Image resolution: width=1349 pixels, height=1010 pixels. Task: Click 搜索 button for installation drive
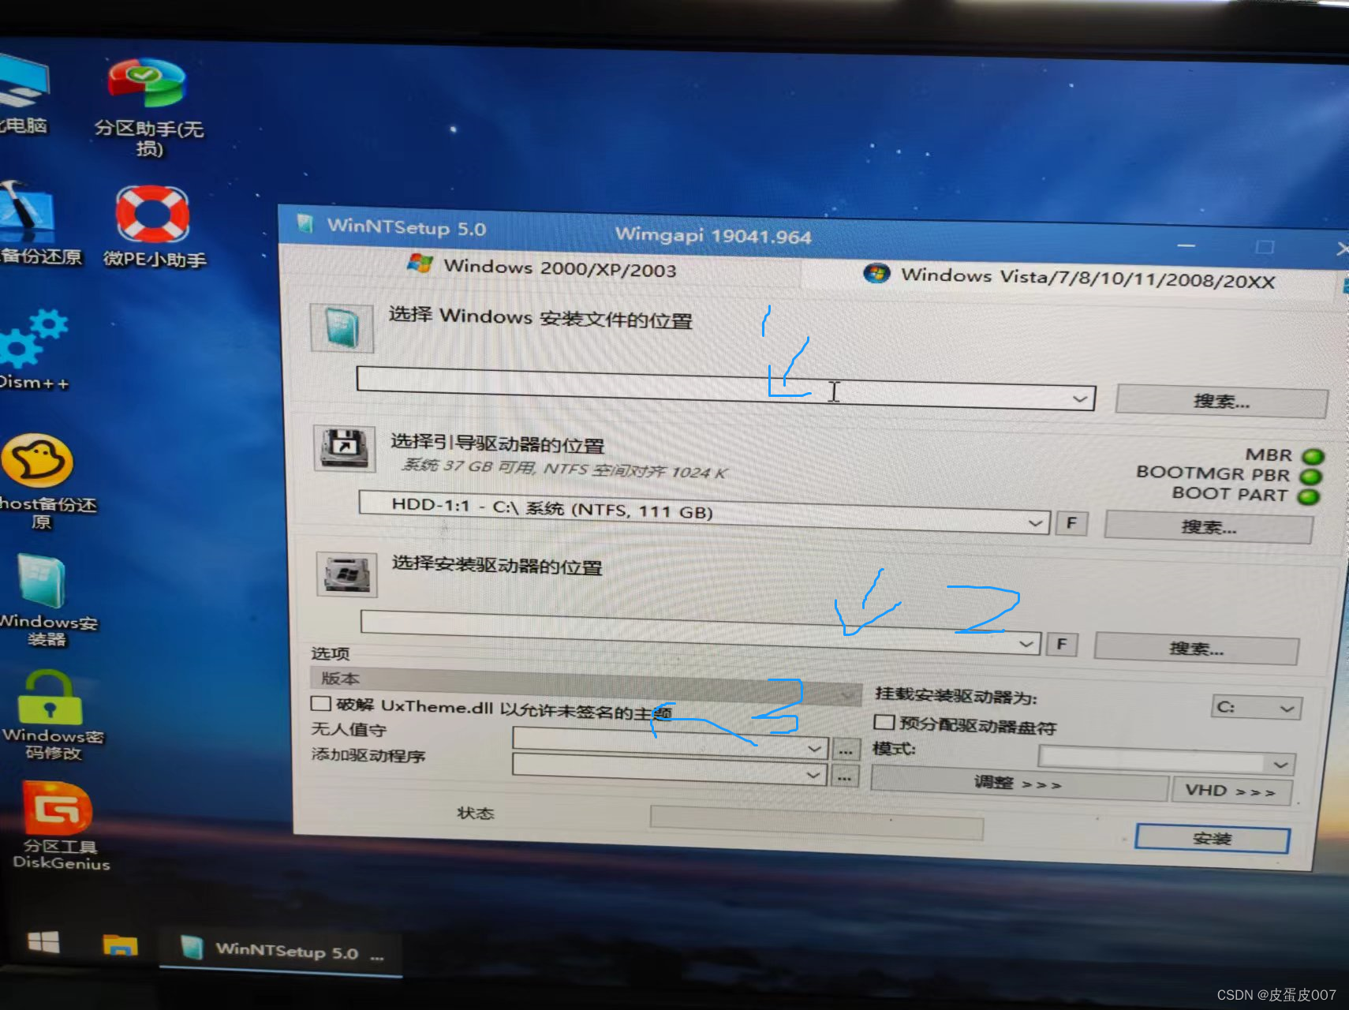coord(1197,649)
